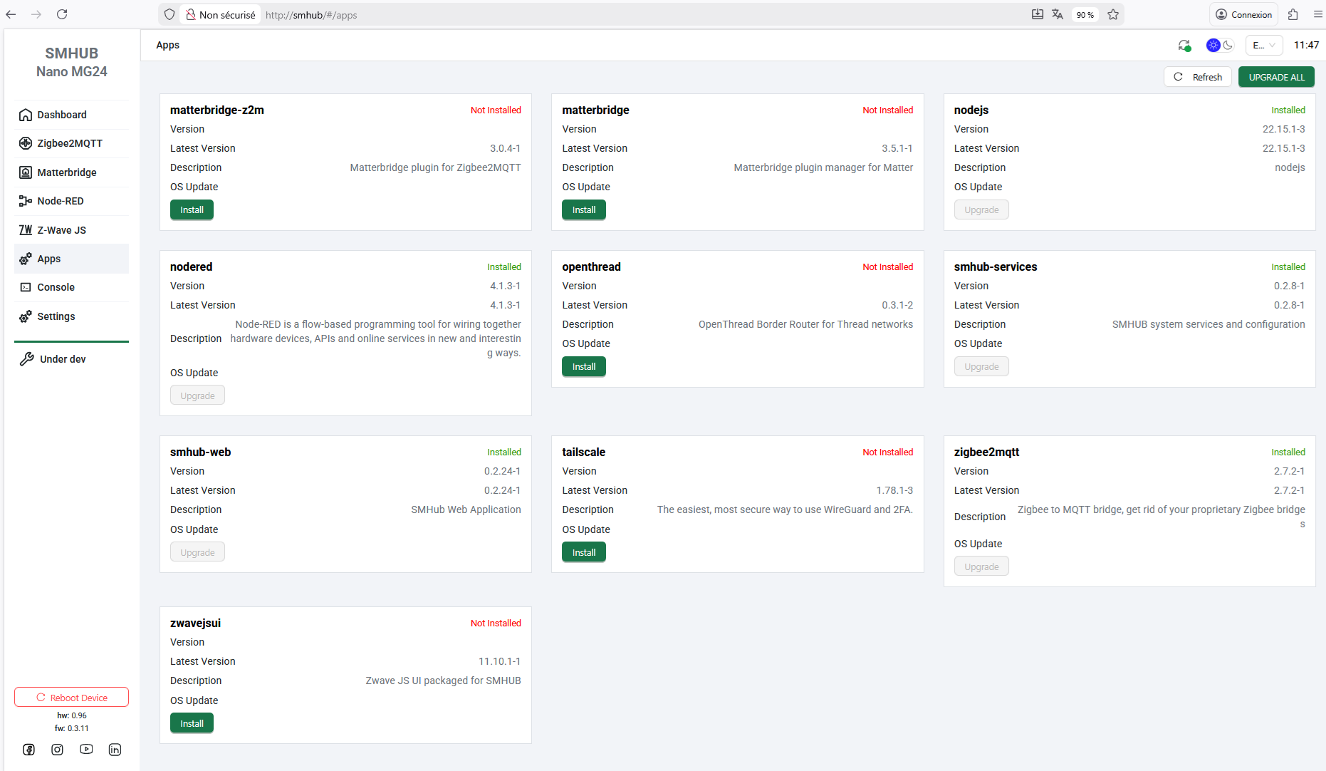
Task: Click 'Installed' status on the smhub-web card
Action: [x=504, y=452]
